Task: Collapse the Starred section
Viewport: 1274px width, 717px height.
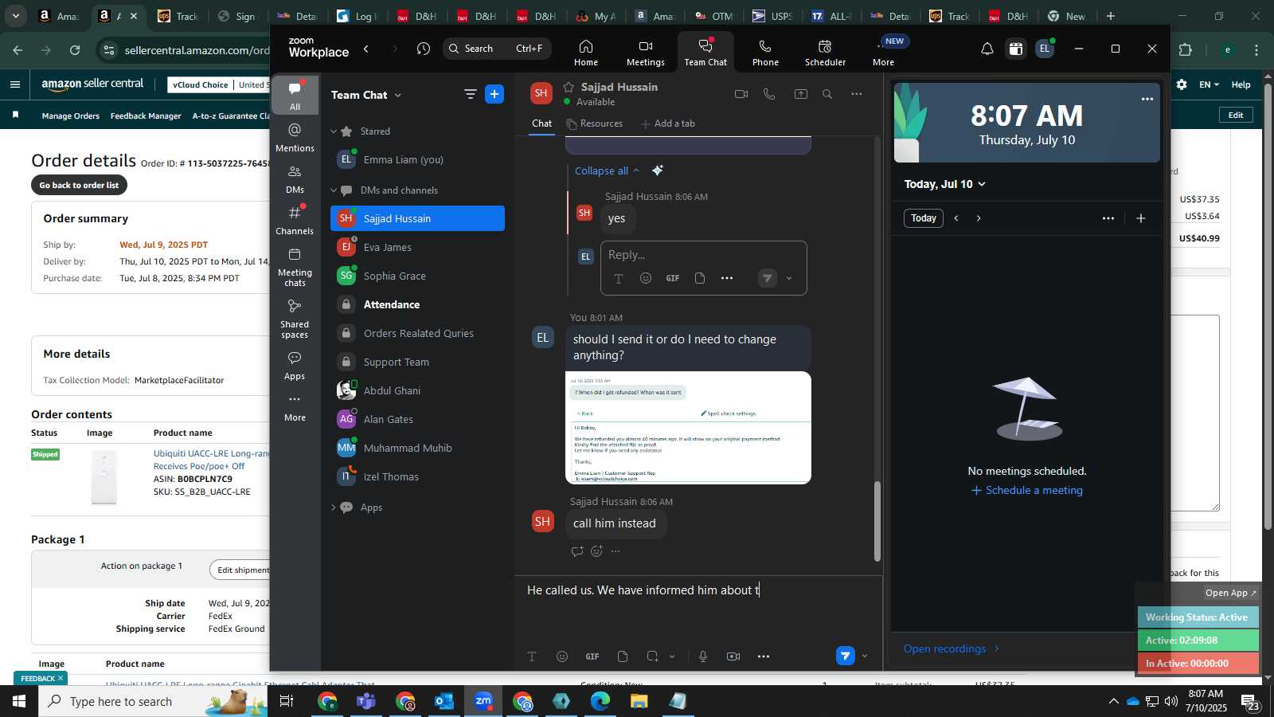Action: coord(334,131)
